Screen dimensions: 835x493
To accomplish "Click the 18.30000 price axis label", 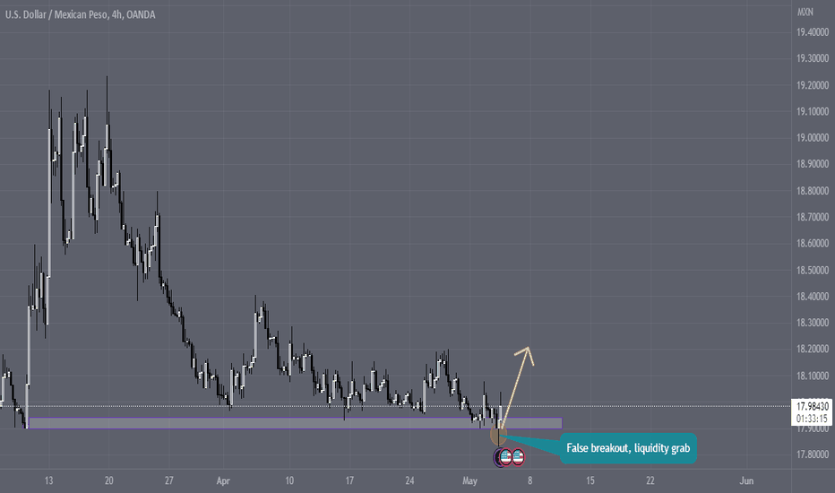I will 813,323.
